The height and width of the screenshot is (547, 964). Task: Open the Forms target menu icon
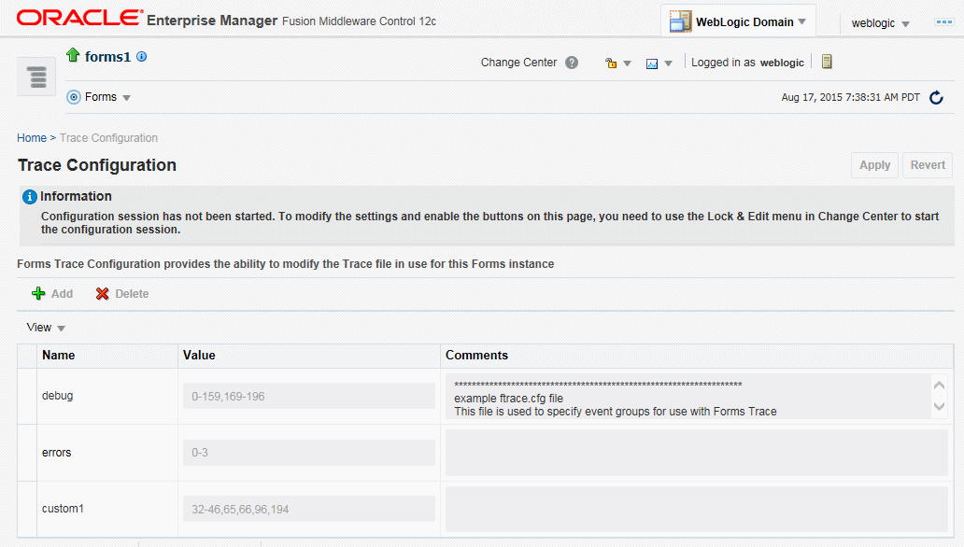[73, 97]
